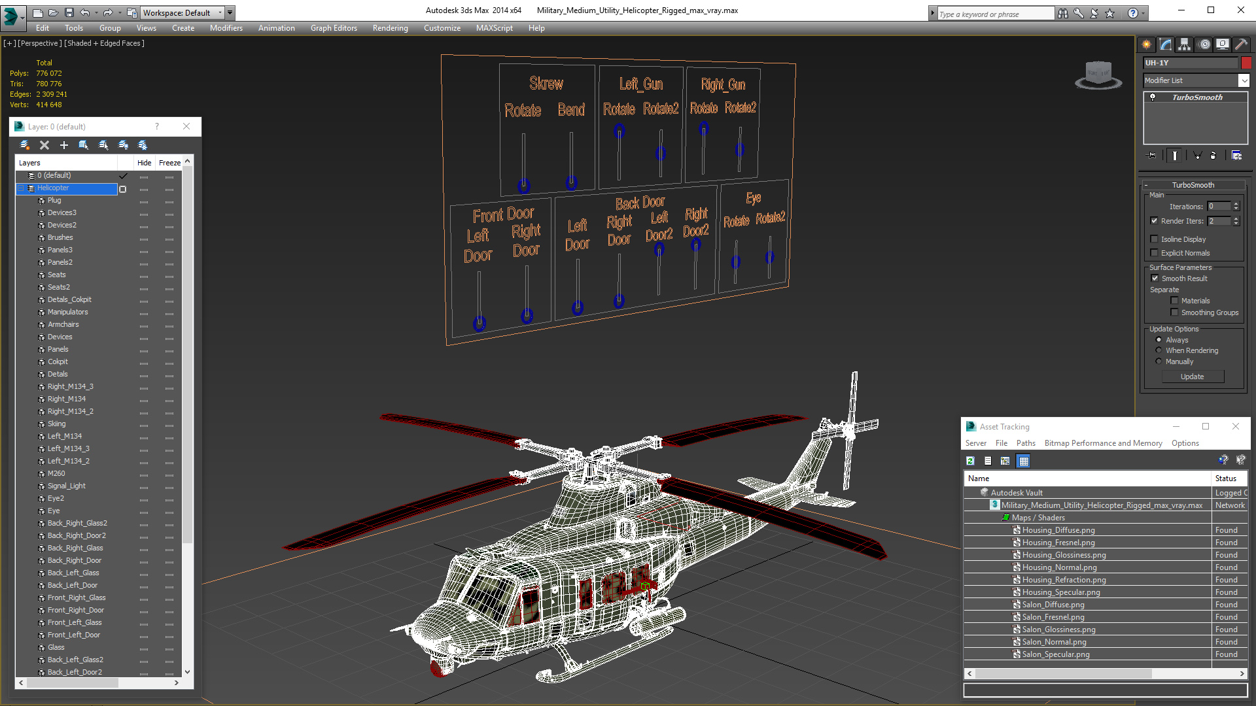Select the When Rendering update option
Viewport: 1256px width, 706px height.
pyautogui.click(x=1159, y=350)
